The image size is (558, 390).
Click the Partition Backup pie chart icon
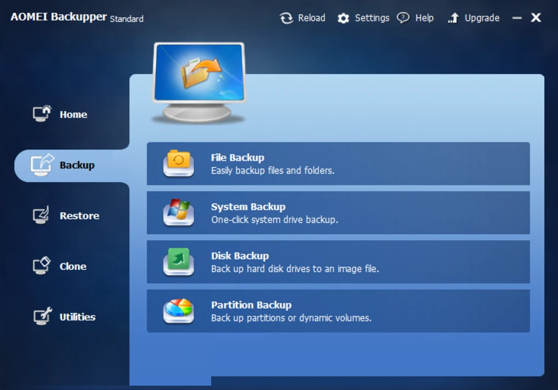tap(178, 311)
